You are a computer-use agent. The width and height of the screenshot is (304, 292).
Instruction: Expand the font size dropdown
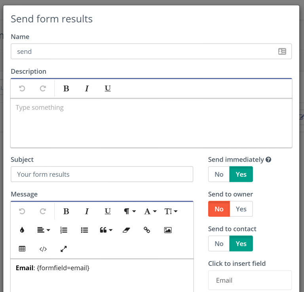pyautogui.click(x=171, y=211)
